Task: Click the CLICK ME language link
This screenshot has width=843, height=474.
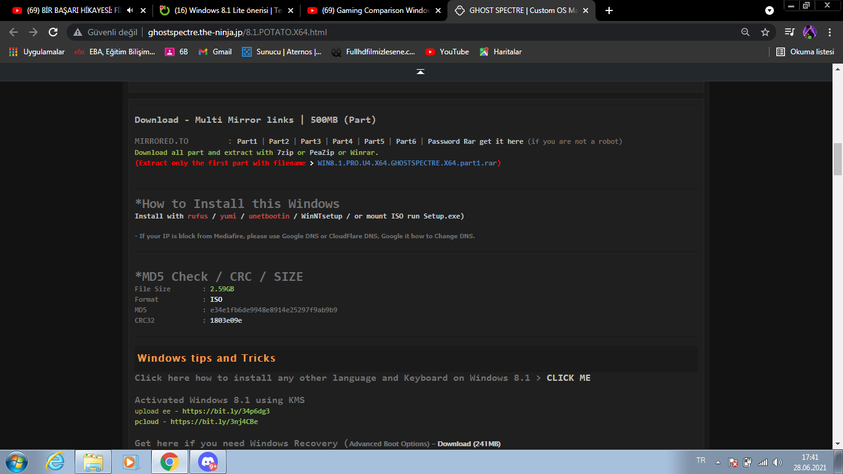Action: (x=568, y=378)
